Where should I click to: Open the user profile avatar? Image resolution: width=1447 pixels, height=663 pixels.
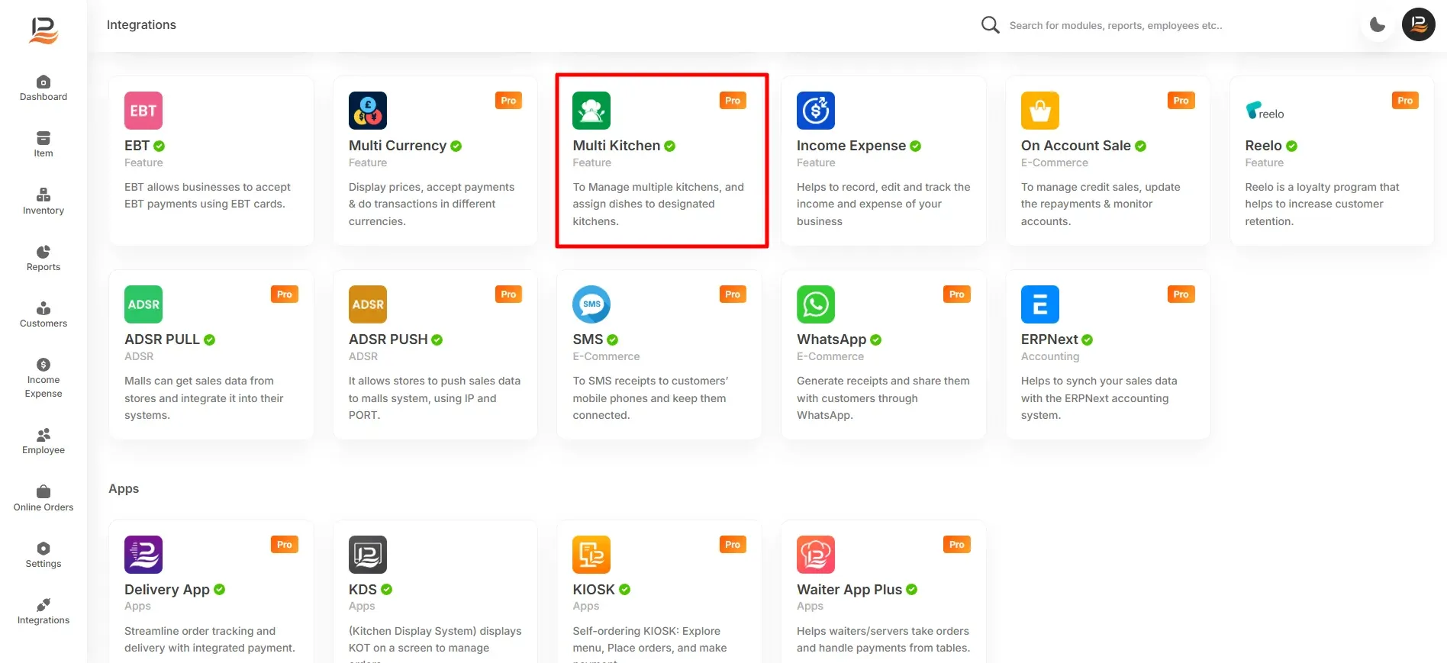click(1419, 24)
